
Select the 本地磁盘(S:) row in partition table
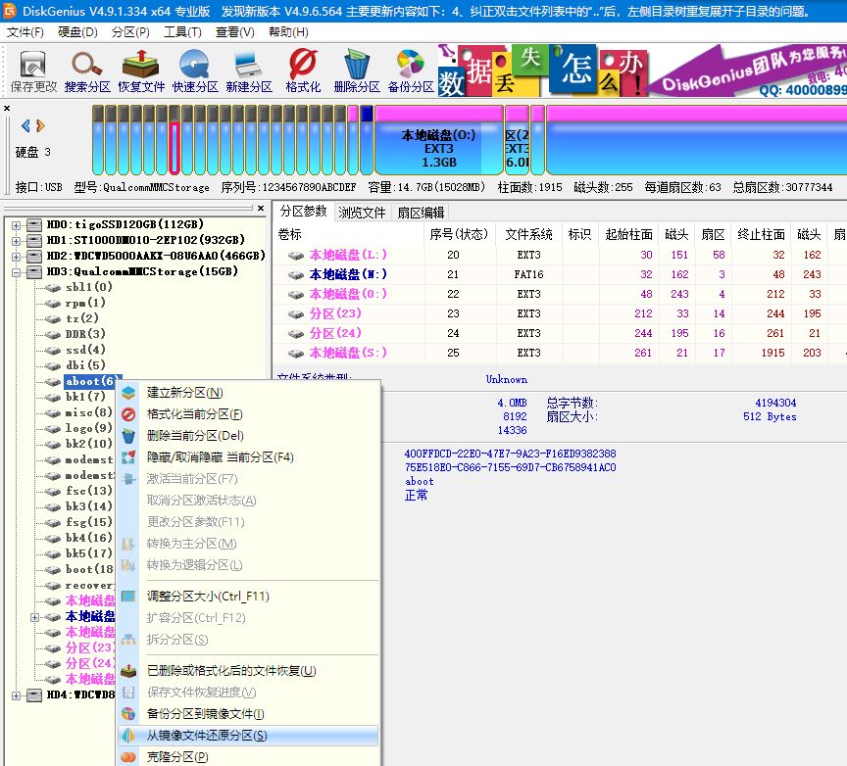point(560,353)
